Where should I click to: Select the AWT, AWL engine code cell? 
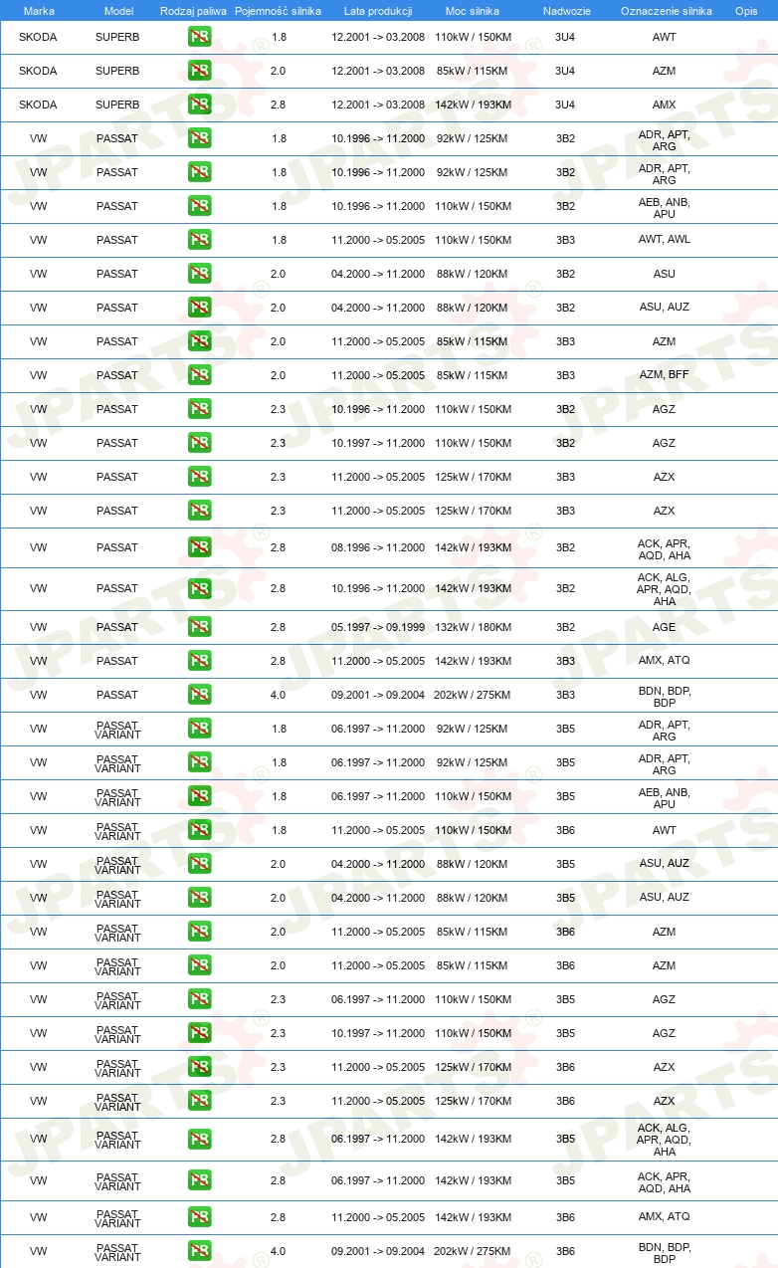665,240
